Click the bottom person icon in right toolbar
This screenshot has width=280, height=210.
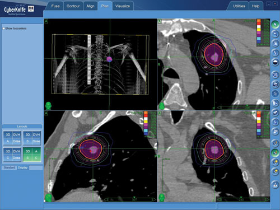(x=275, y=185)
